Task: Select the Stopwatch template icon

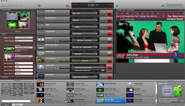Action: point(130,95)
